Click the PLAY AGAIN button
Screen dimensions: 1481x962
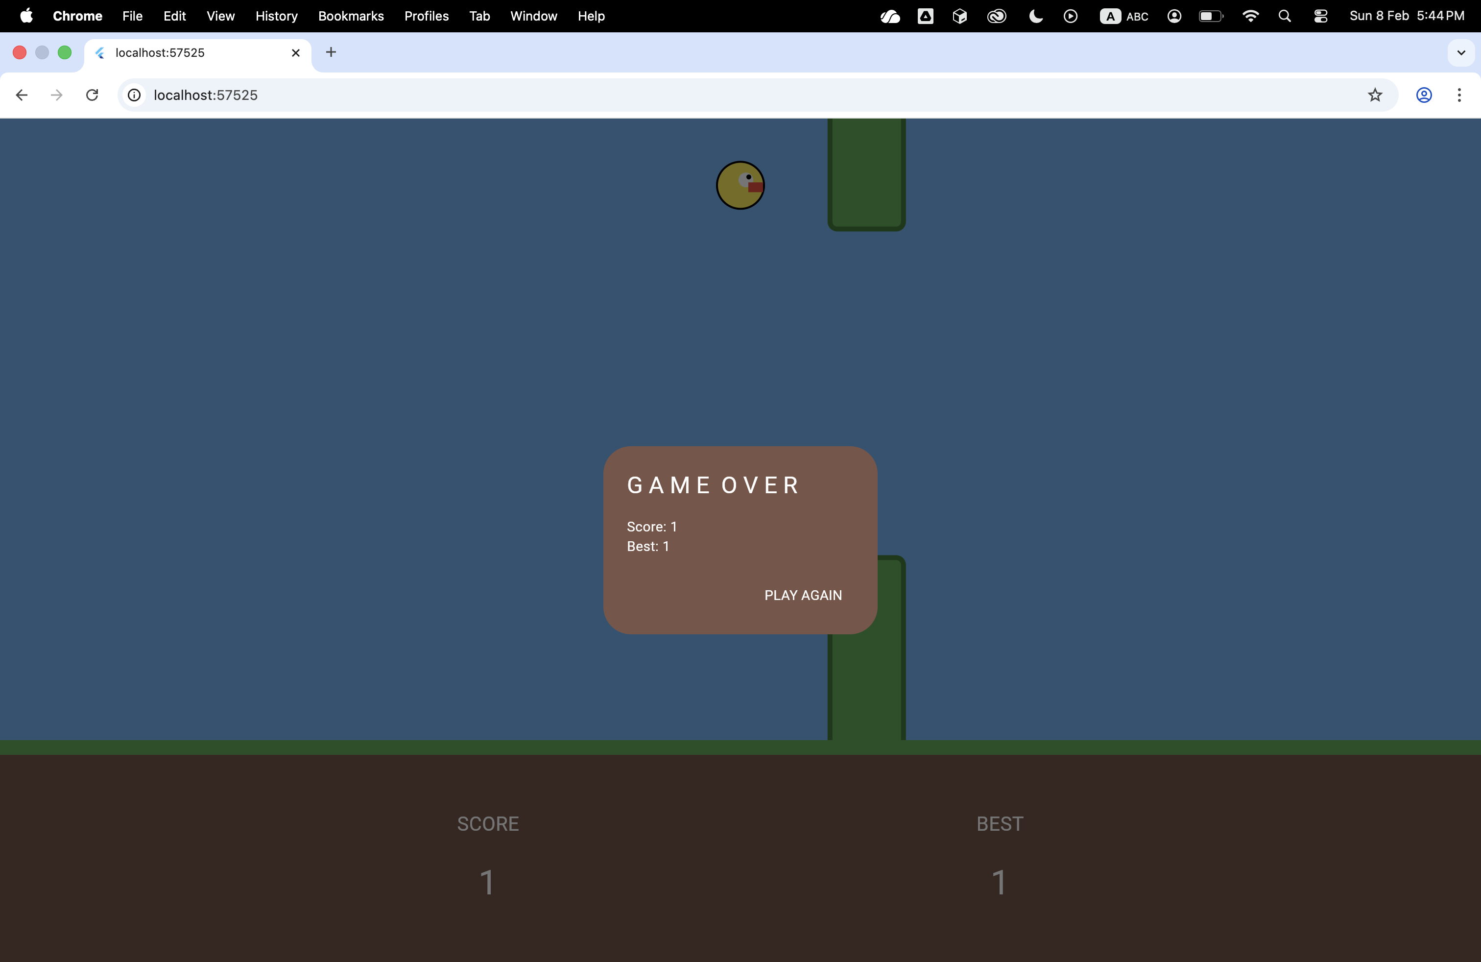point(803,595)
